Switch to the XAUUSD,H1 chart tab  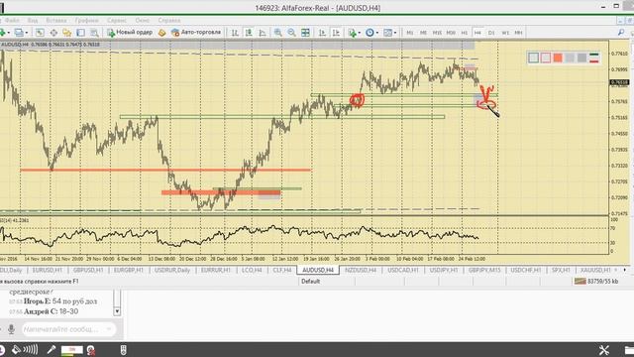pyautogui.click(x=595, y=270)
